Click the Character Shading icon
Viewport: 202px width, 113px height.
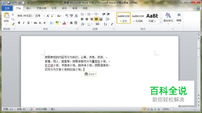(71, 23)
